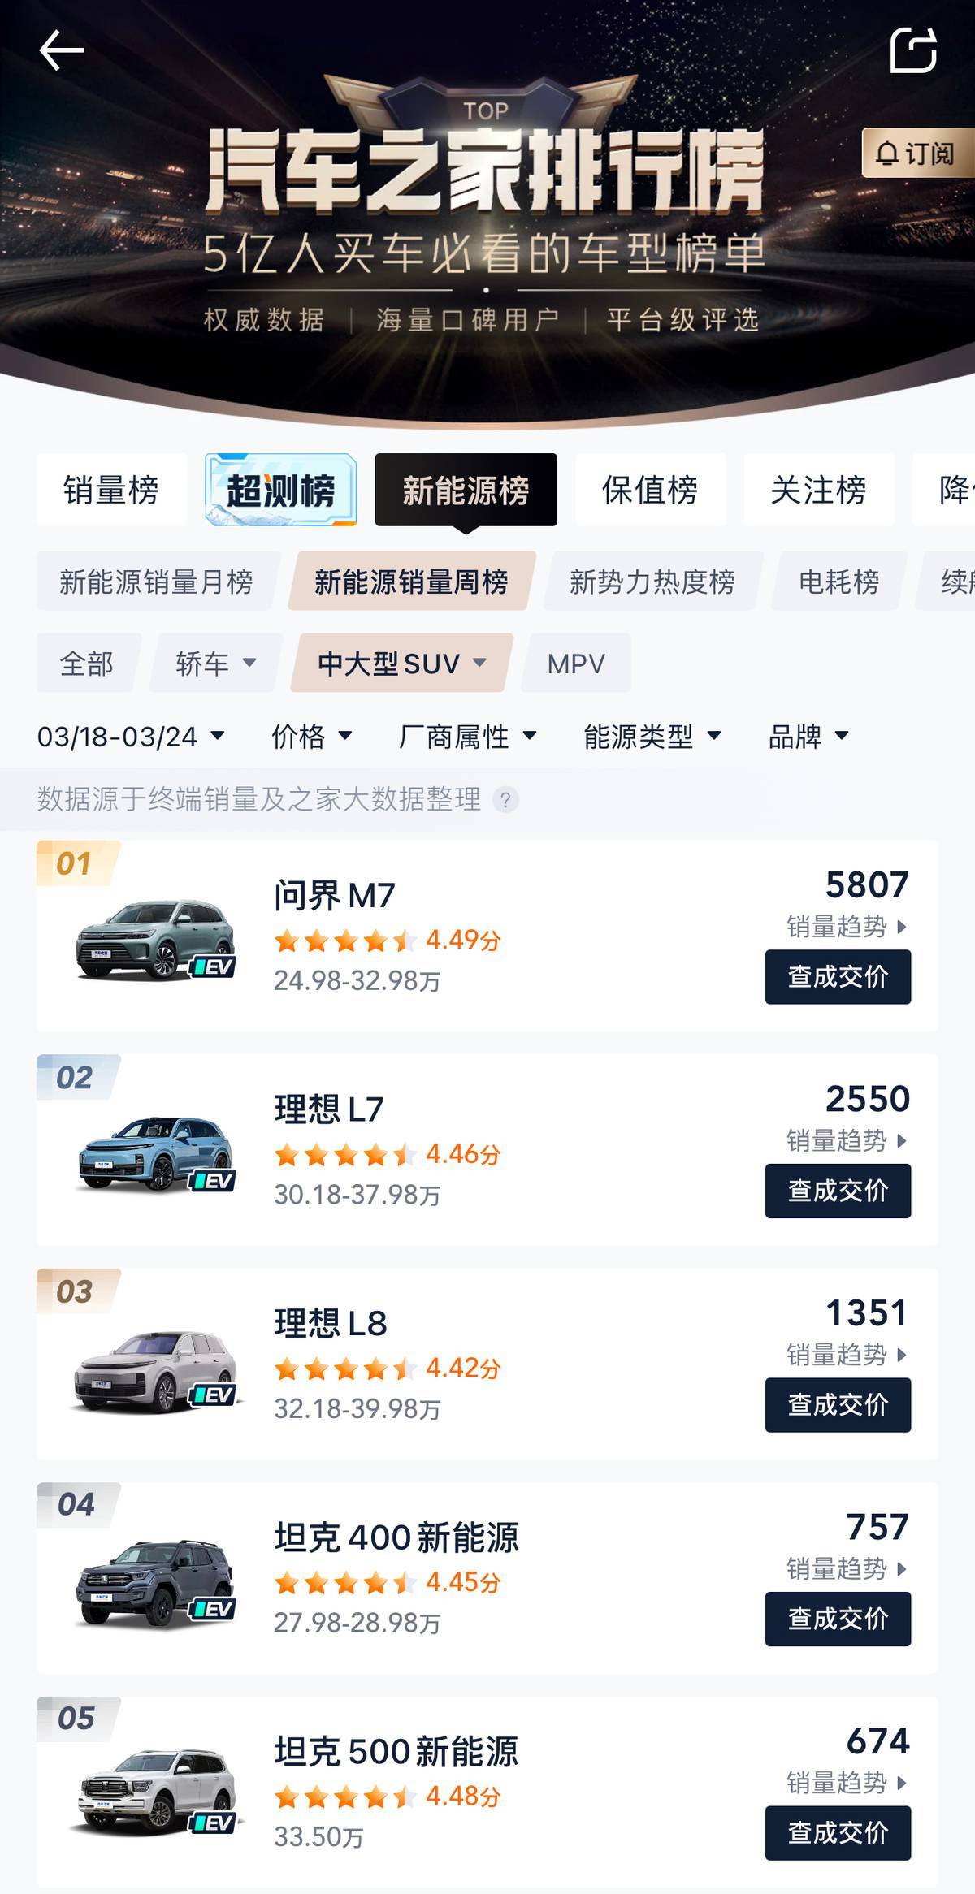Select the MPV category filter

[x=576, y=664]
